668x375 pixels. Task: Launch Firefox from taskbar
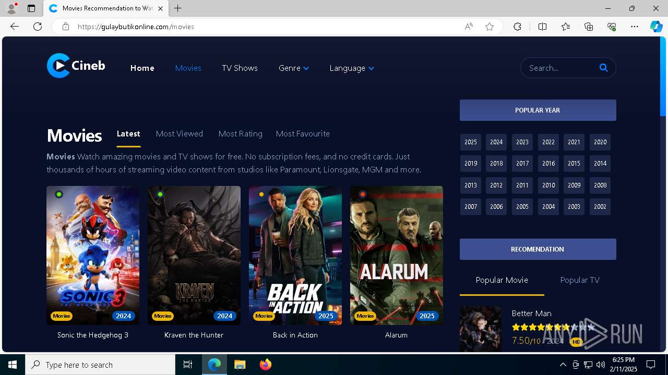tap(266, 365)
